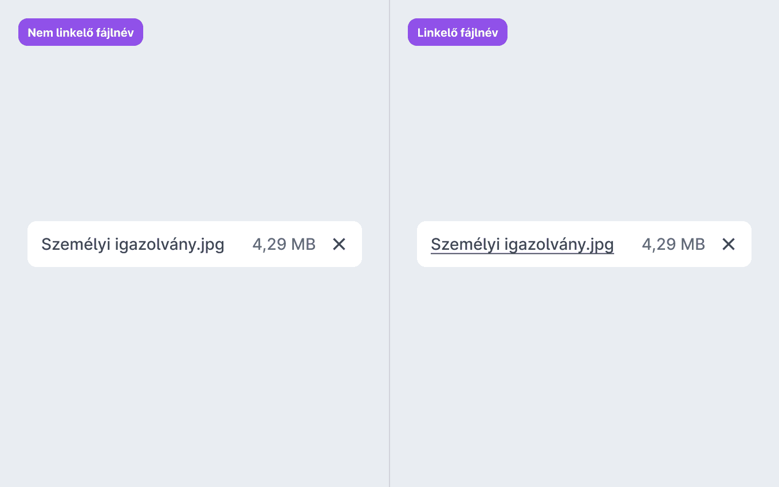Click the white file card with the plain filename
The image size is (779, 487).
(195, 244)
